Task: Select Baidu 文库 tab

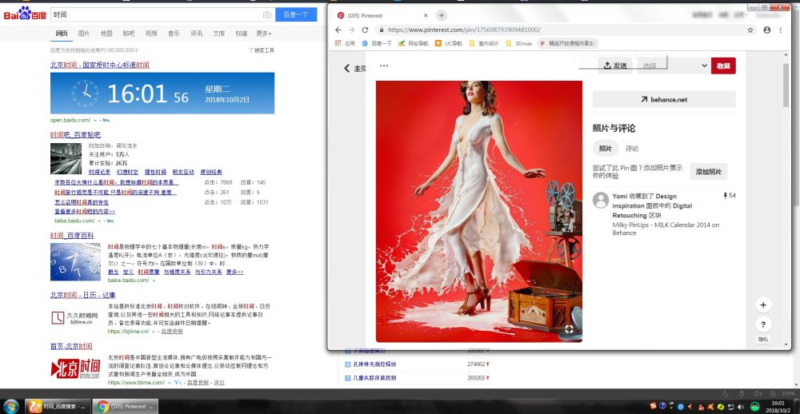Action: point(219,34)
